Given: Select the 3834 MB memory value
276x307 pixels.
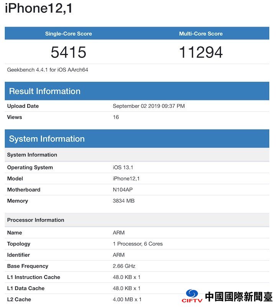Looking at the screenshot, I should [x=123, y=201].
